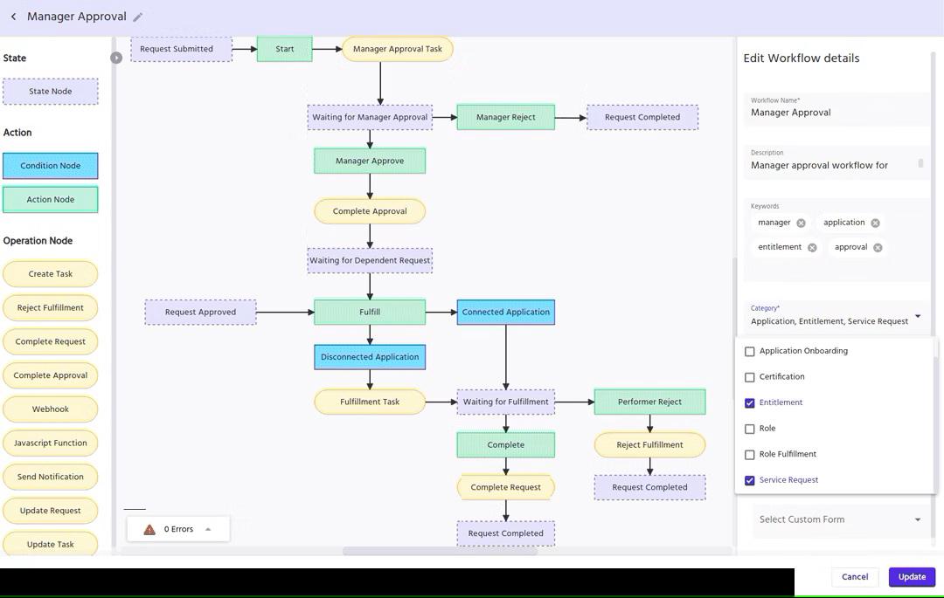Image resolution: width=944 pixels, height=598 pixels.
Task: Collapse the left node palette with arrow icon
Action: [116, 58]
